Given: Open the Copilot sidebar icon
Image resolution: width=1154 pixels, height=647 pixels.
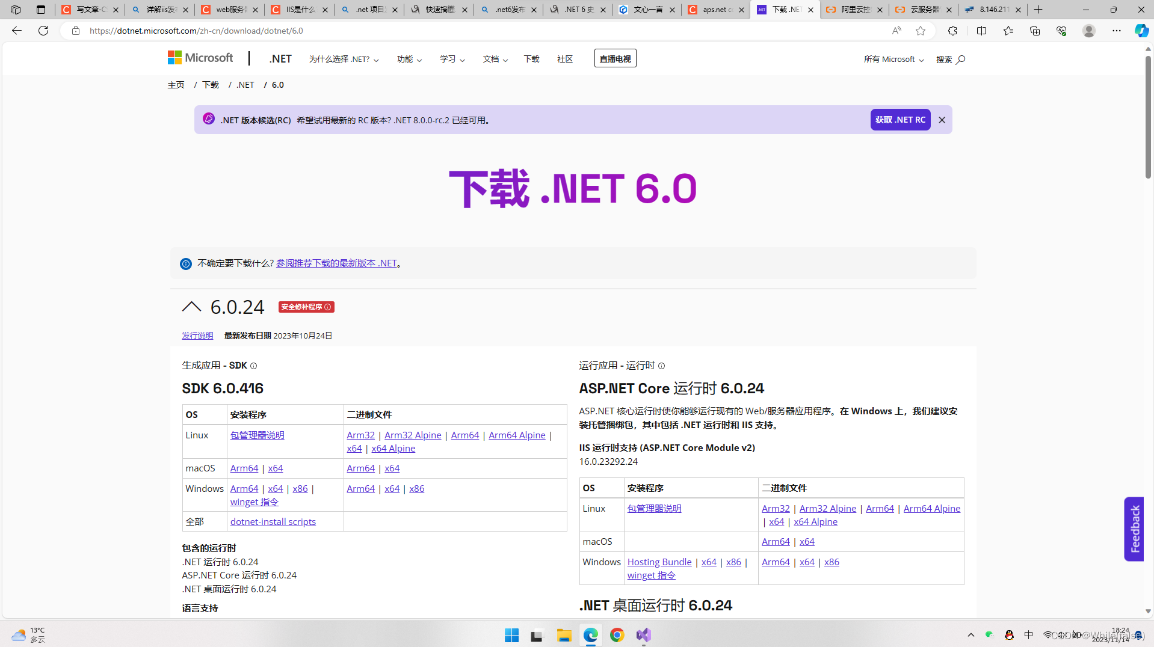Looking at the screenshot, I should pyautogui.click(x=1141, y=31).
